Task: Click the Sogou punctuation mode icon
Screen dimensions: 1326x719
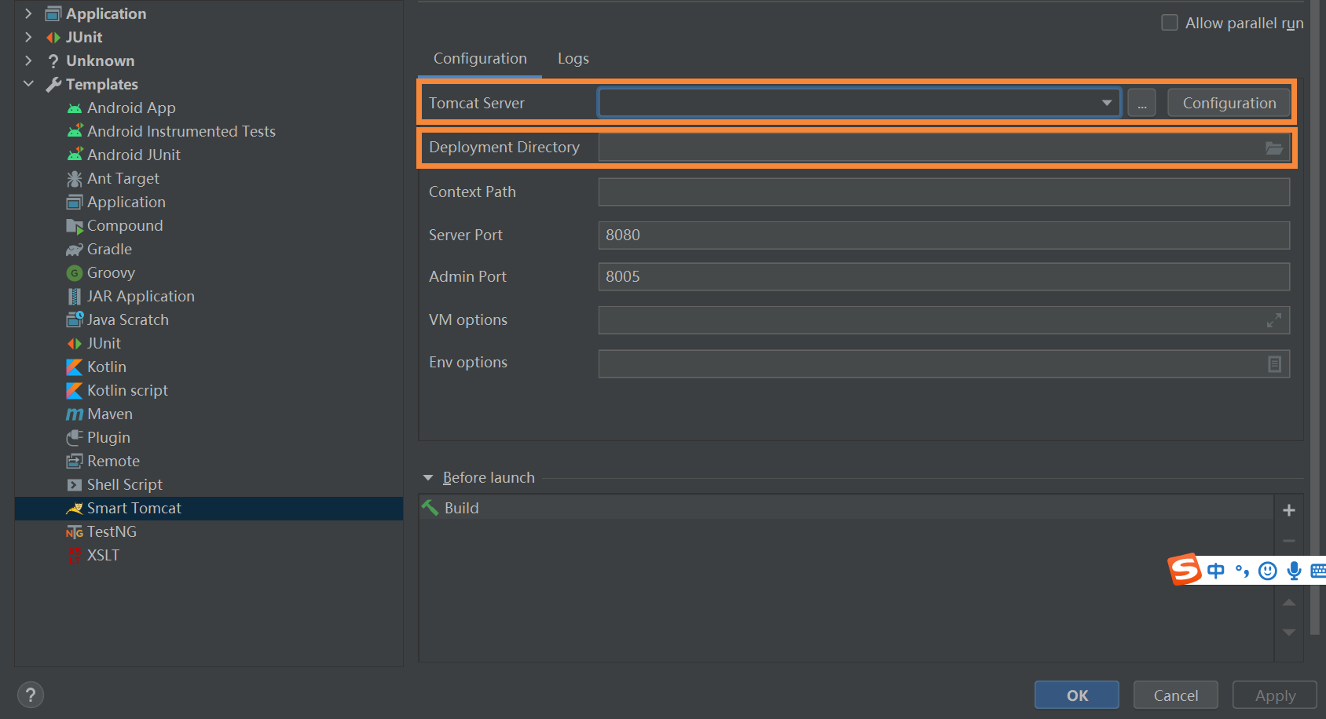Action: pyautogui.click(x=1242, y=571)
